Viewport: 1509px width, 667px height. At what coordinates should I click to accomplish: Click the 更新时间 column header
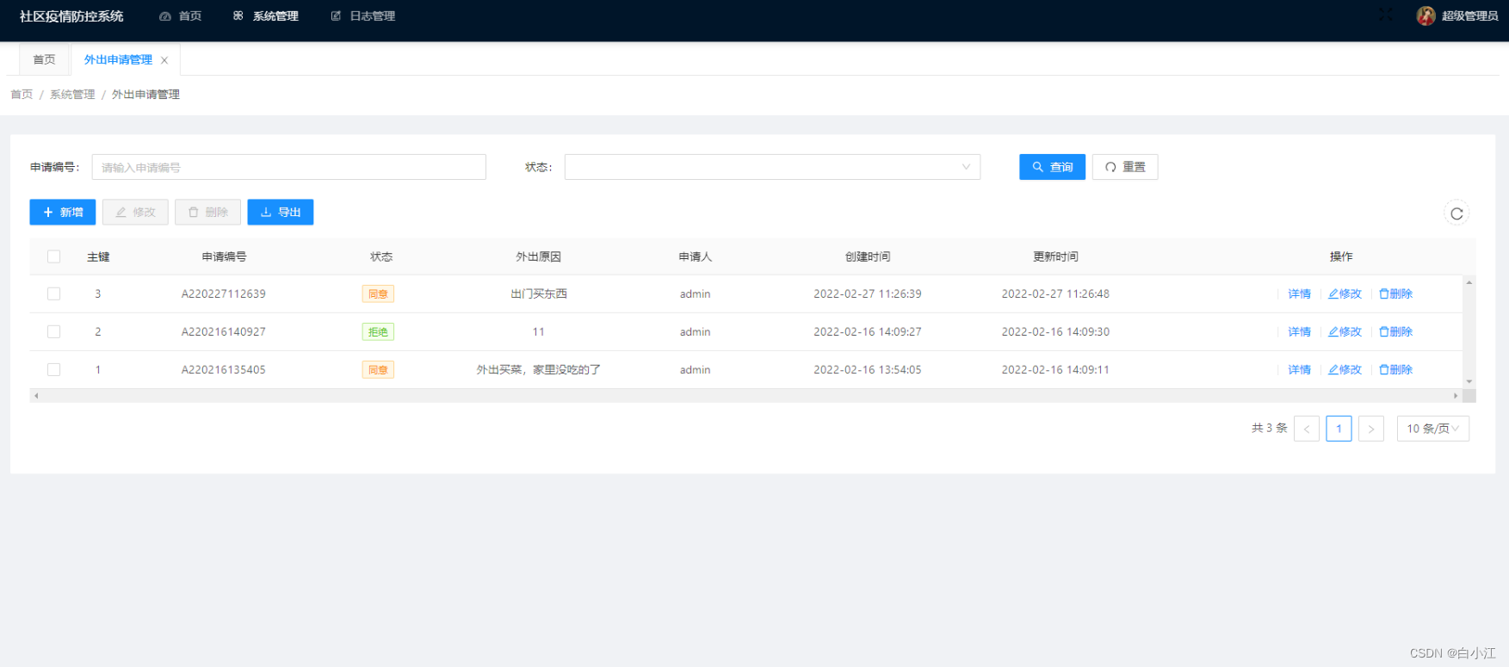[x=1055, y=256]
